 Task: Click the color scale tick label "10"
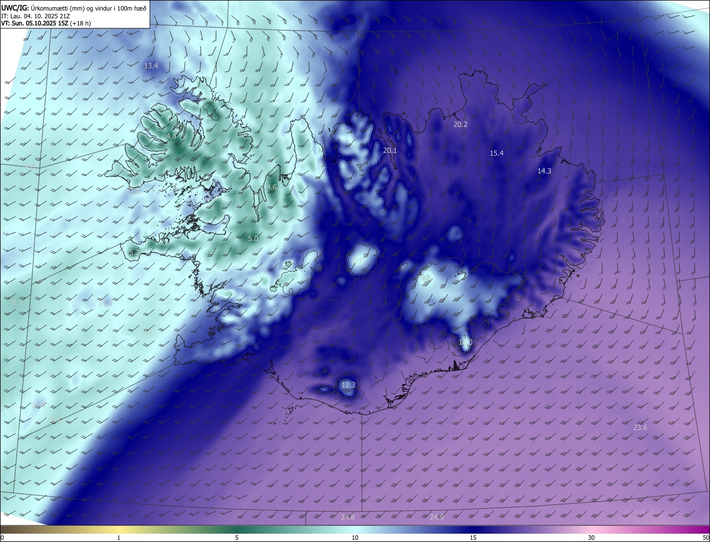[355, 538]
